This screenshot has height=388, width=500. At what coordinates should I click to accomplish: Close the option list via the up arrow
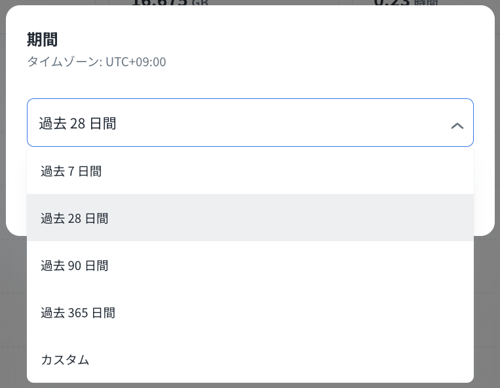[x=457, y=125]
